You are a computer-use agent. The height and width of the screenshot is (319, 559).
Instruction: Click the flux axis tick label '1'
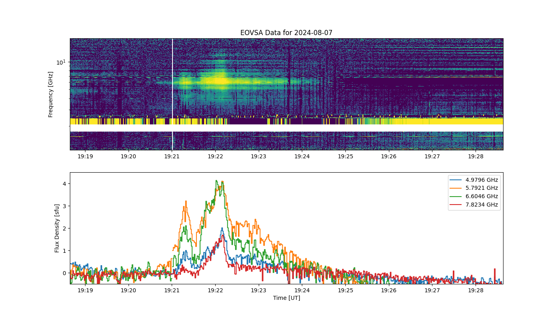point(64,251)
